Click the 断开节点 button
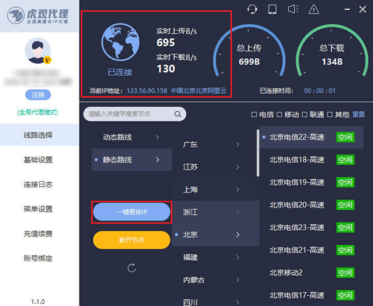The height and width of the screenshot is (306, 373). [x=132, y=240]
